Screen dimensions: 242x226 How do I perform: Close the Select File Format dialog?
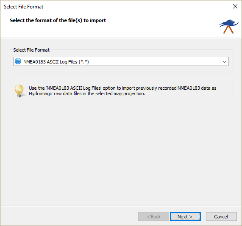coord(235,6)
